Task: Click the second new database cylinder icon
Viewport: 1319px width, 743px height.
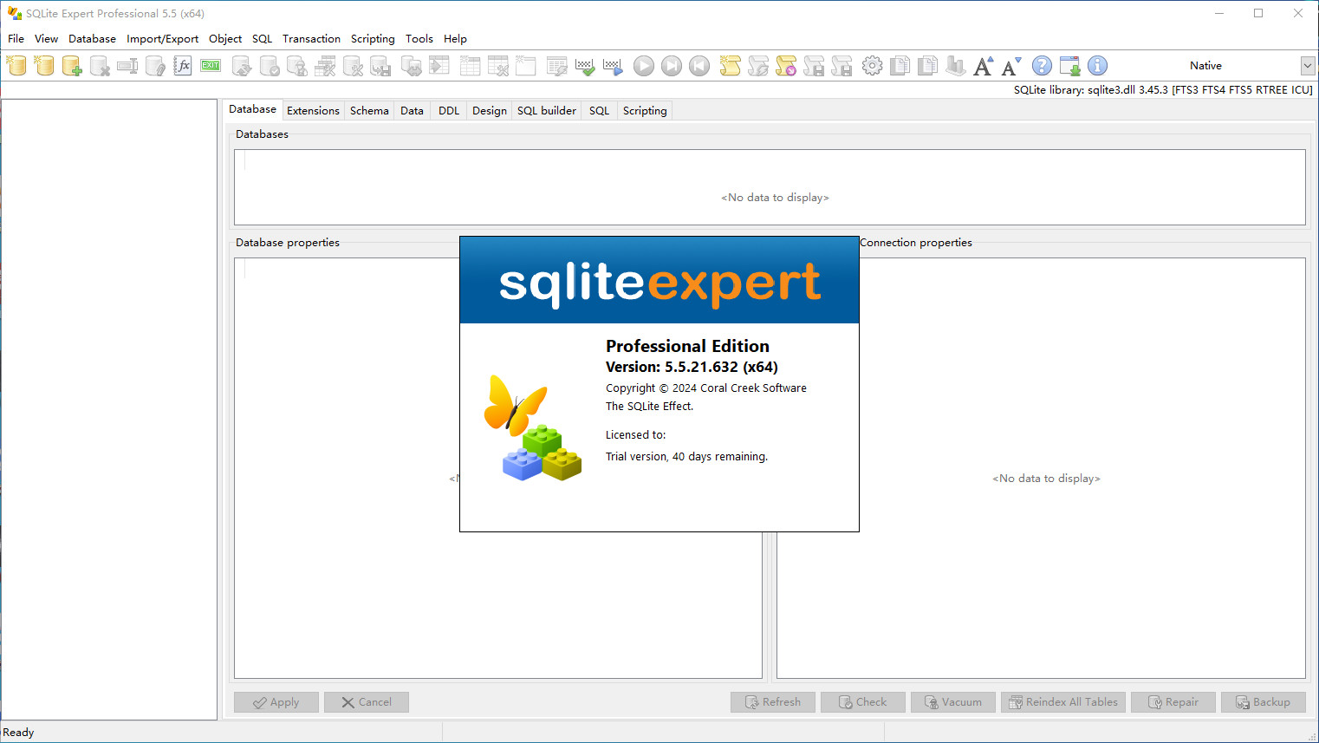Action: (44, 66)
